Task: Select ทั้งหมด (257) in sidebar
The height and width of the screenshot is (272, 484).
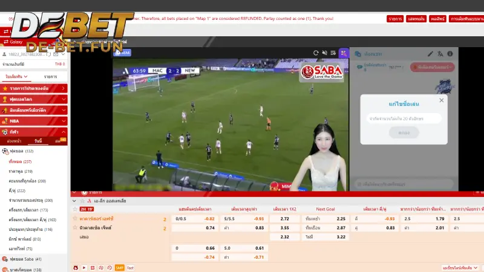Action: point(20,161)
